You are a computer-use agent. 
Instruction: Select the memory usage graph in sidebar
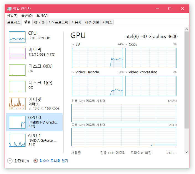17,53
